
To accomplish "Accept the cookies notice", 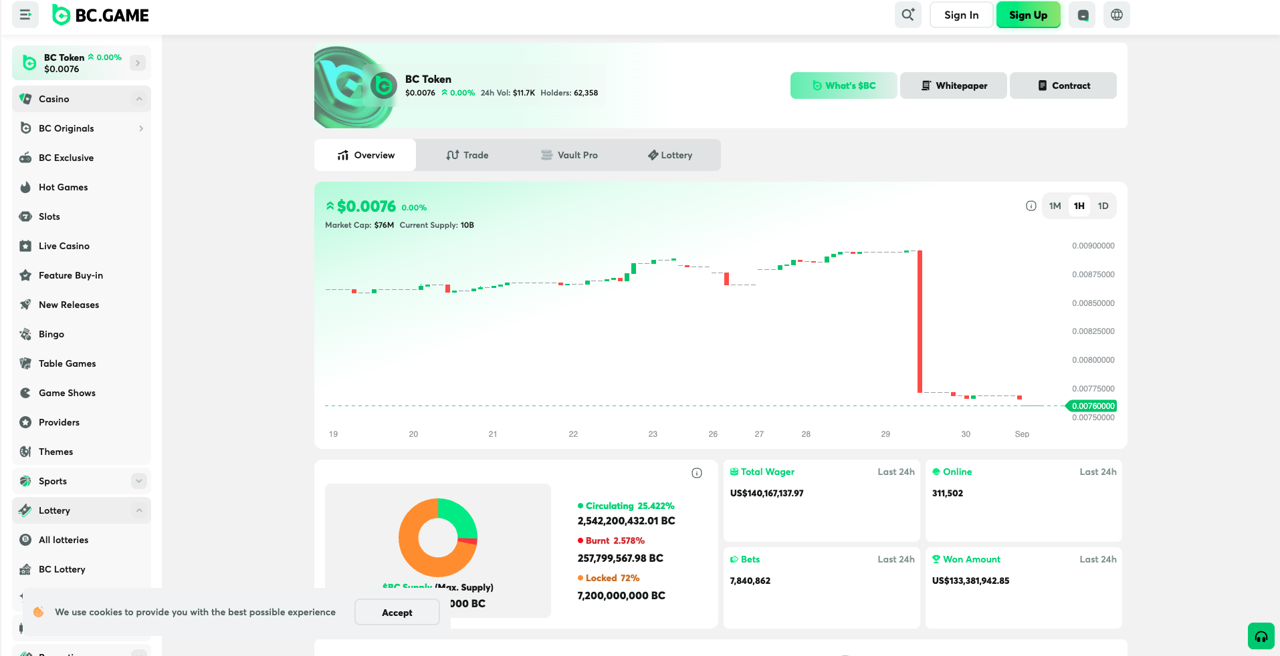I will [397, 612].
